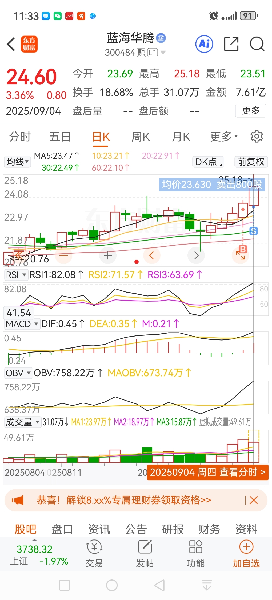Tap the blue 企 enterprise badge

[x=161, y=38]
